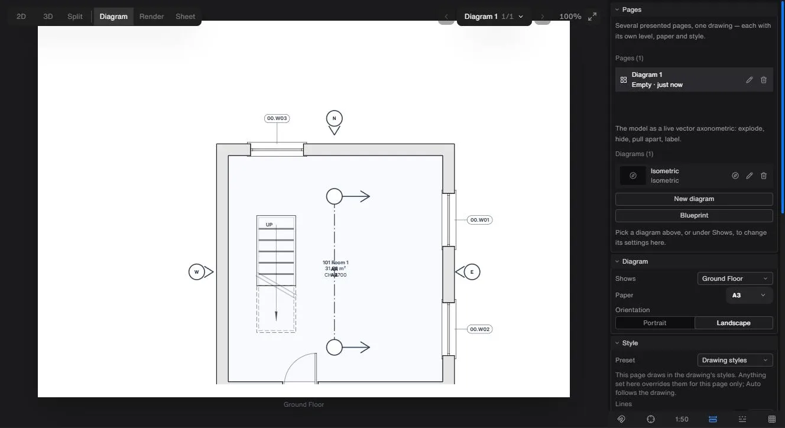
Task: Set orientation to Portrait
Action: point(655,323)
